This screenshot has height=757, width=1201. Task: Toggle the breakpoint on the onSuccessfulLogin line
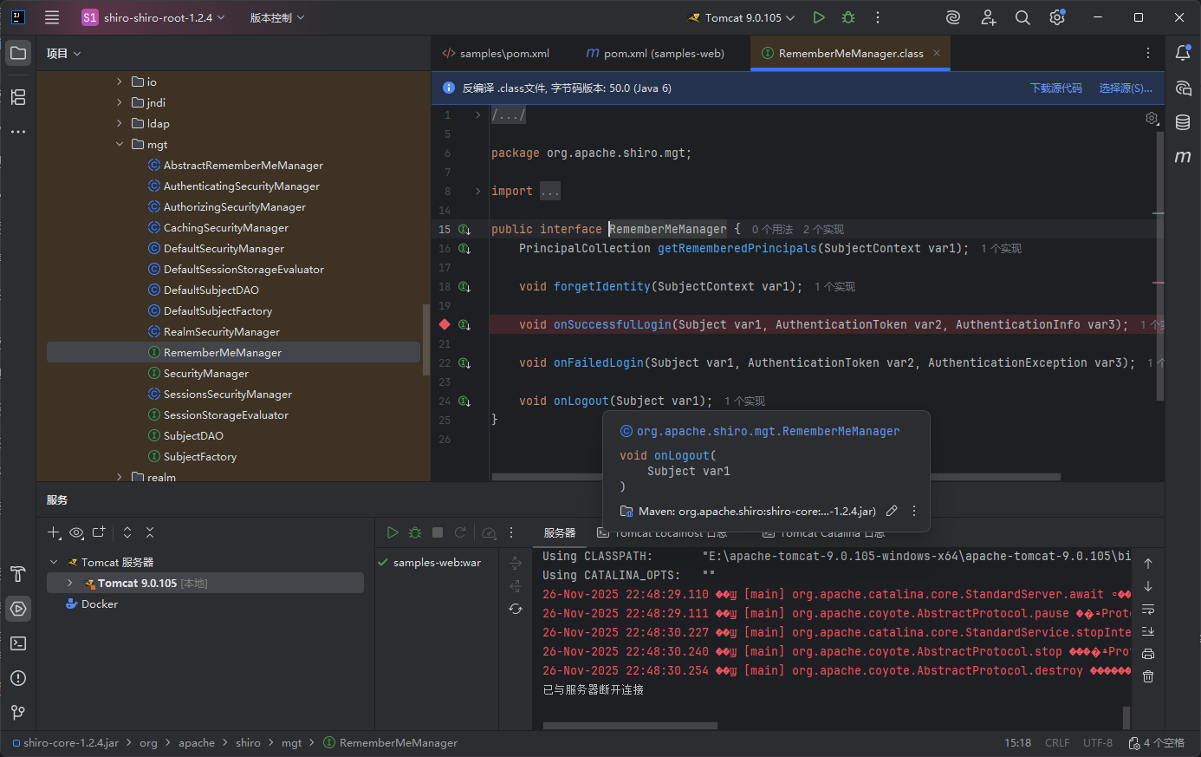445,324
